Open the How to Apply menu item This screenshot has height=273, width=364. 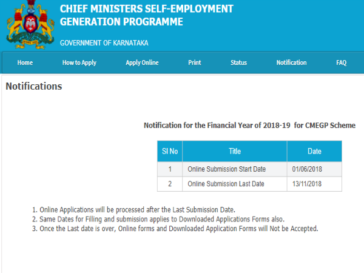click(79, 63)
